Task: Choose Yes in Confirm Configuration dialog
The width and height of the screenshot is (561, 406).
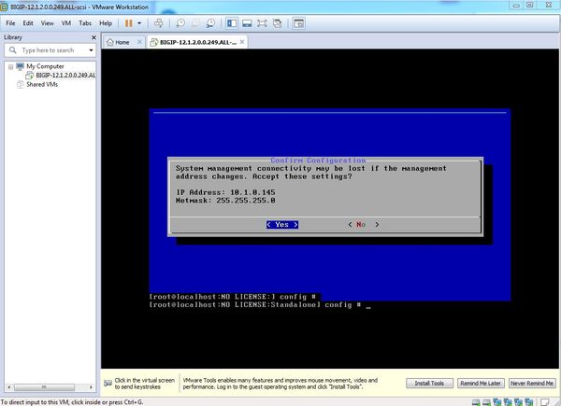Action: 282,225
